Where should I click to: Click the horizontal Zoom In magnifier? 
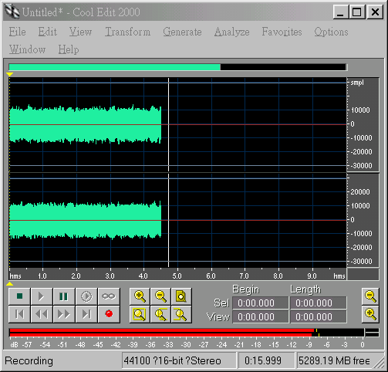(x=140, y=296)
